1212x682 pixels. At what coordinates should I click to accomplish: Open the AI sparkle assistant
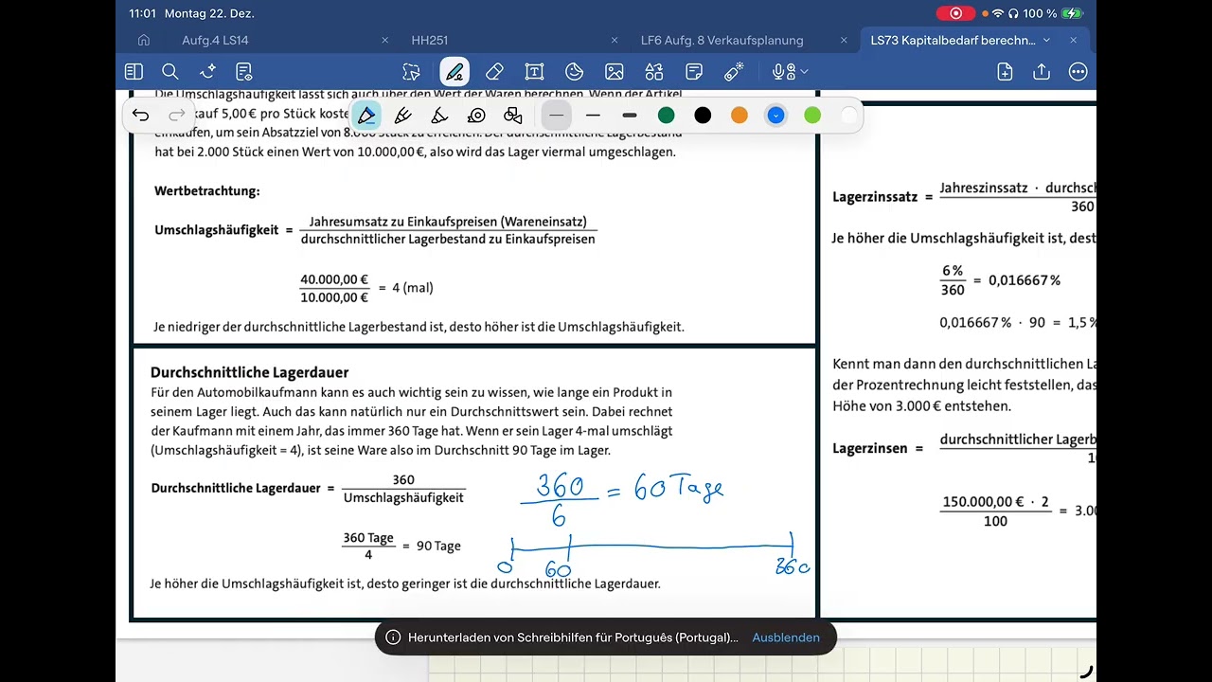coord(207,72)
